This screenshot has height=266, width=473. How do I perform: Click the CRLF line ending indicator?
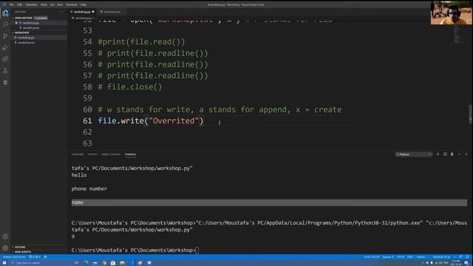tap(410, 257)
